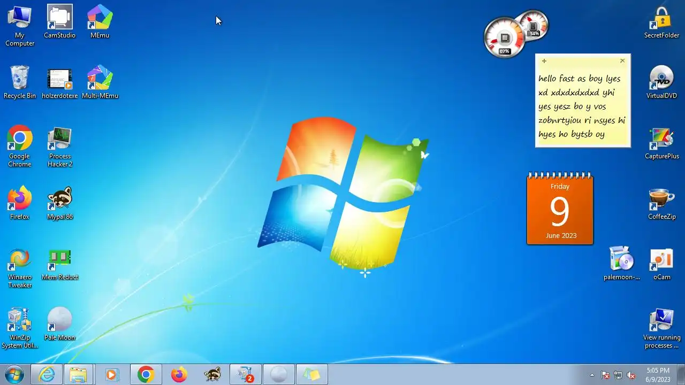This screenshot has height=385, width=685.
Task: Open the SecretFolder shortcut
Action: [x=661, y=22]
